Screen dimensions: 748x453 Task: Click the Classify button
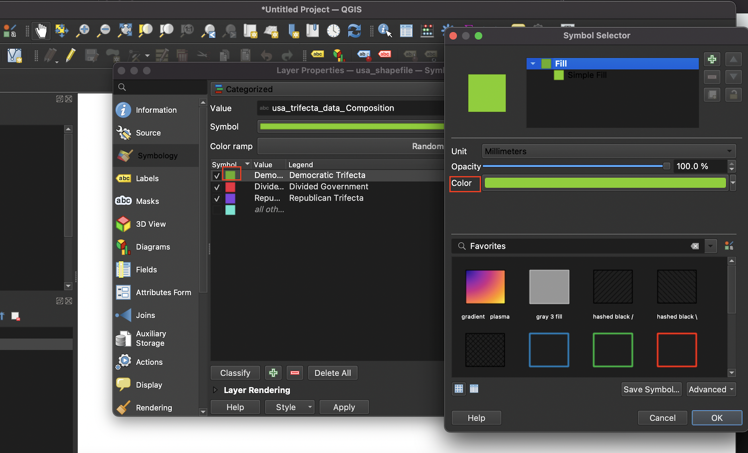coord(235,373)
